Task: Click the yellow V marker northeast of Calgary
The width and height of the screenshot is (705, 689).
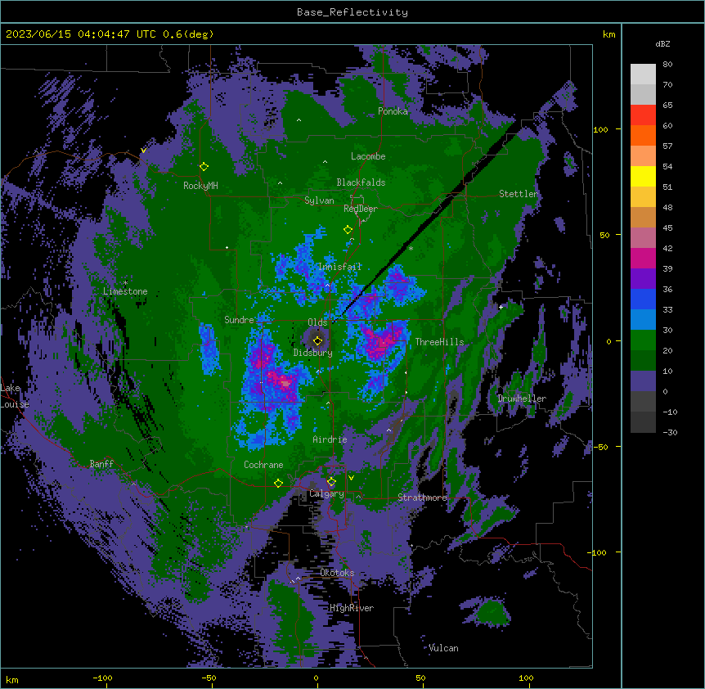Action: pos(351,478)
